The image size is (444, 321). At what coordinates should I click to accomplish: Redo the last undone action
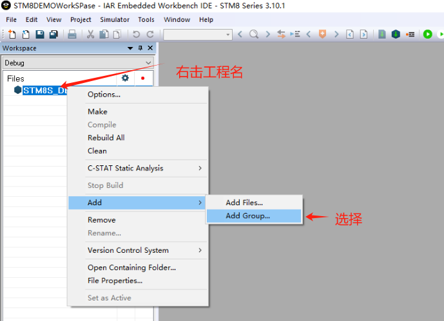pyautogui.click(x=150, y=35)
